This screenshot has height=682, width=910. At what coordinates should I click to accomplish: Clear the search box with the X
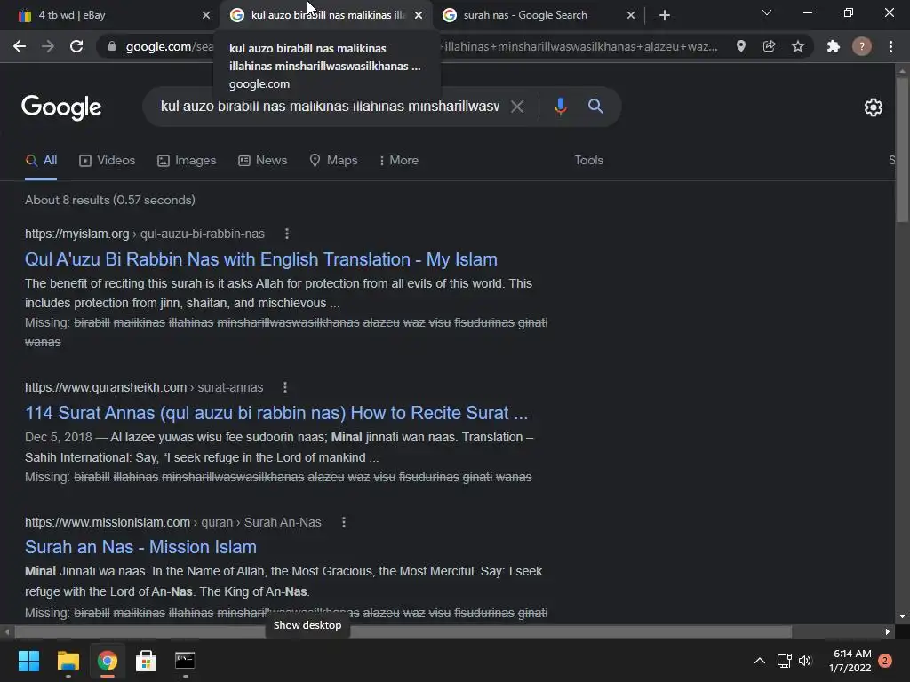tap(516, 107)
